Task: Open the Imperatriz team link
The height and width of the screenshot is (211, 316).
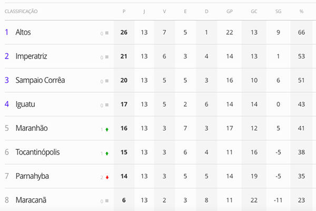Action: click(31, 56)
